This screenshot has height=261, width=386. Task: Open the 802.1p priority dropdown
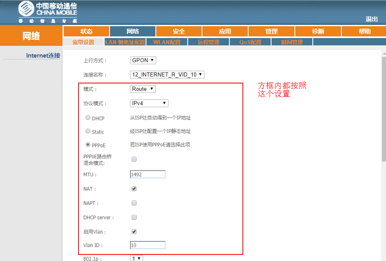137,258
